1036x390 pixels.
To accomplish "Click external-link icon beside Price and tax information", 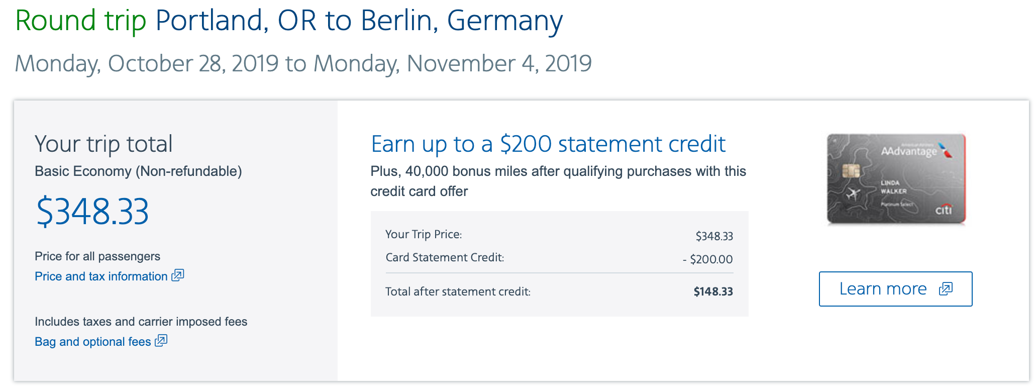I will click(178, 275).
